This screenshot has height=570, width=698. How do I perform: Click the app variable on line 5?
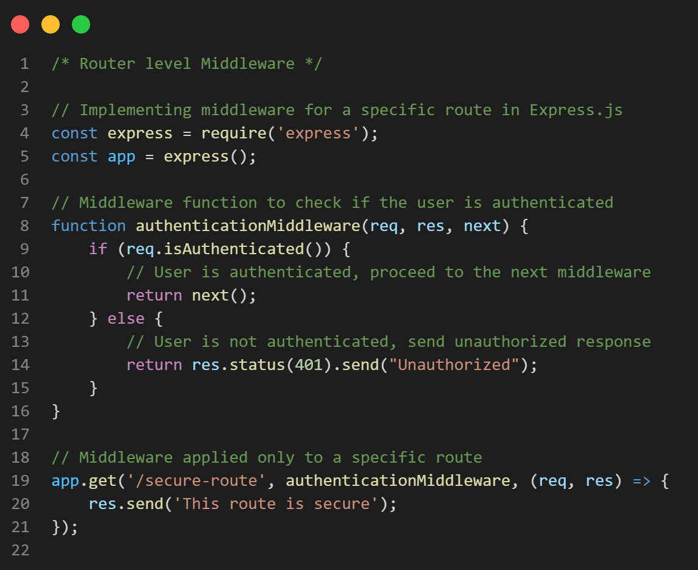[x=121, y=156]
